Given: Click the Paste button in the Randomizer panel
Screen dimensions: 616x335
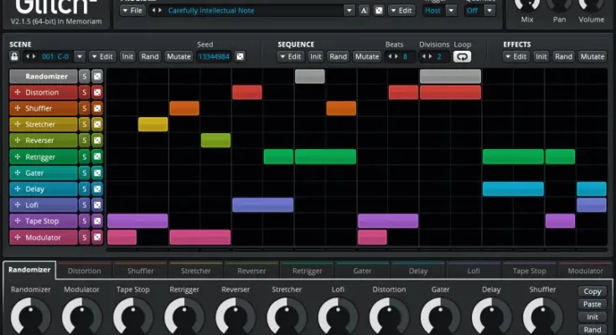Looking at the screenshot, I should click(592, 304).
